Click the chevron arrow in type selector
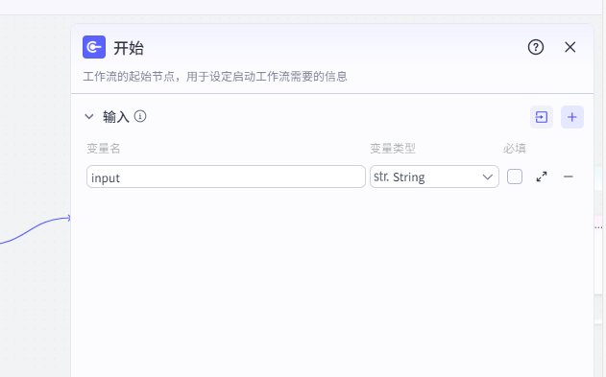The image size is (606, 377). click(x=487, y=177)
